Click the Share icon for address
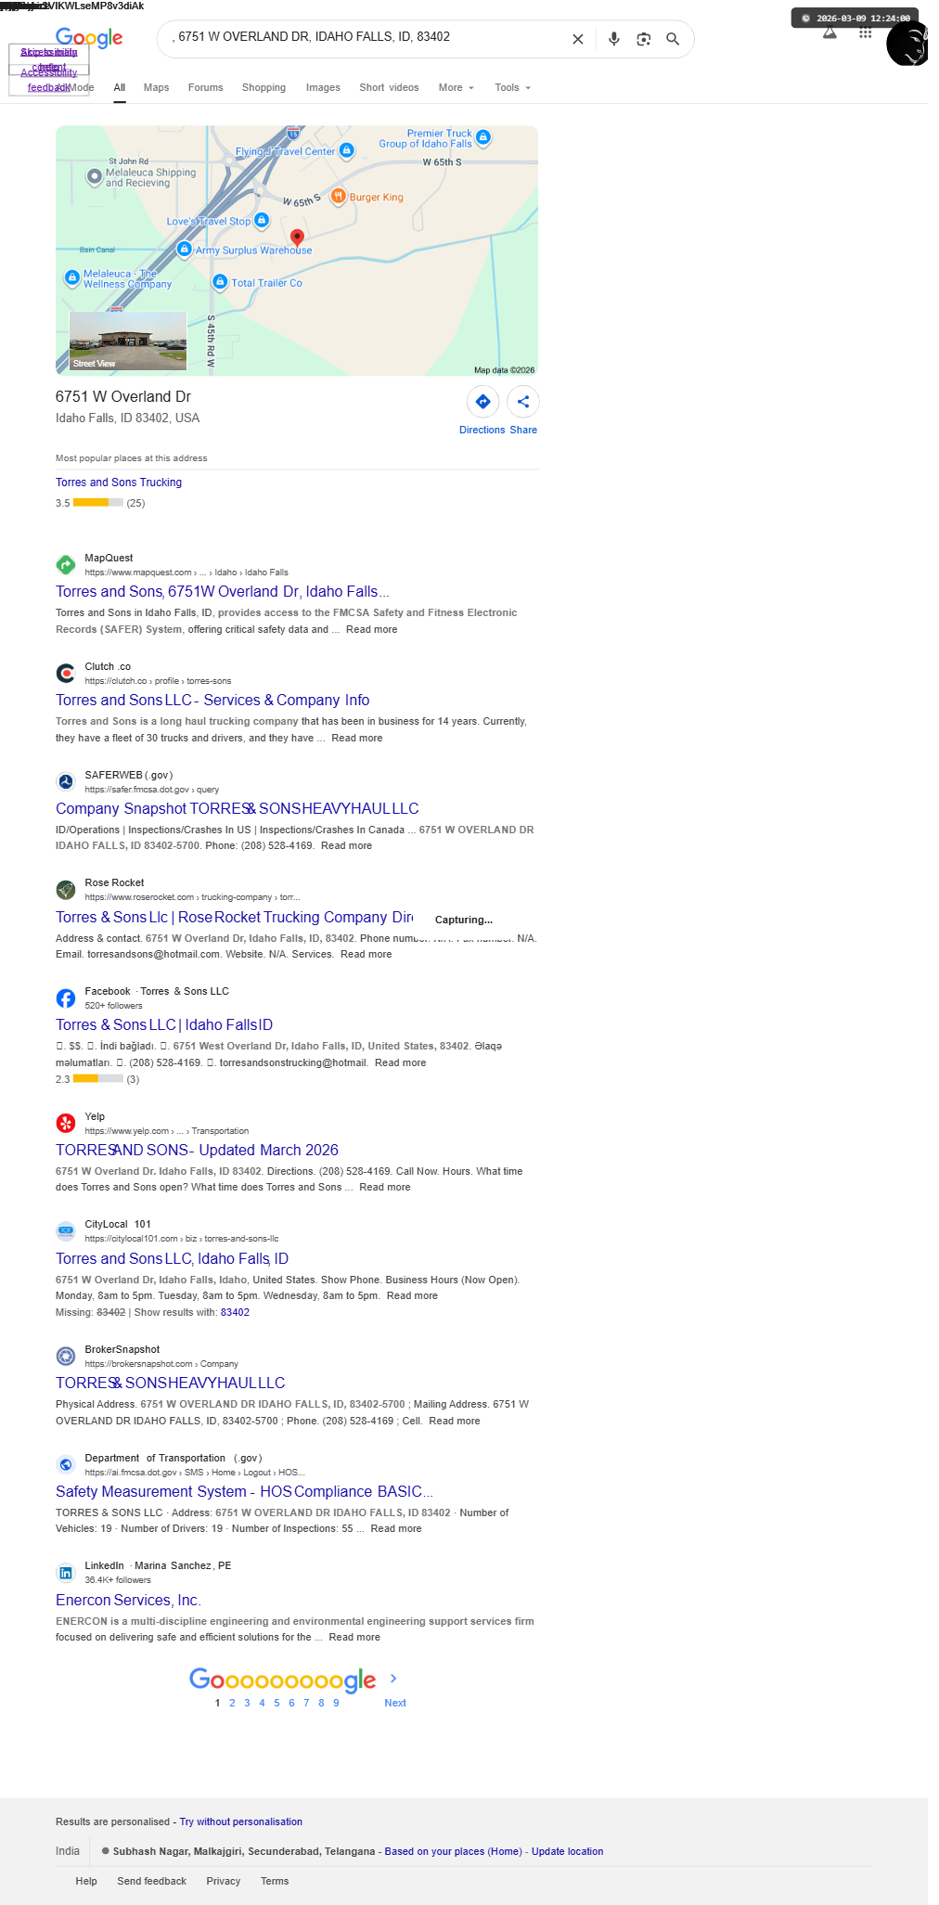 [523, 402]
